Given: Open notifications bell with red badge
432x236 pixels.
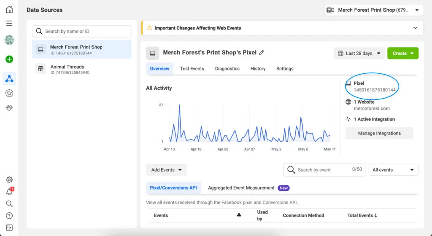Looking at the screenshot, I should [x=9, y=191].
